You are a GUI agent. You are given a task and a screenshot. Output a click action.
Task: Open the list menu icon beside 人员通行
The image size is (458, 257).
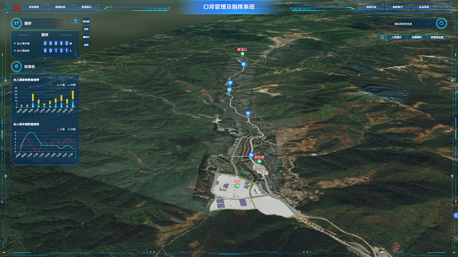tap(382, 37)
